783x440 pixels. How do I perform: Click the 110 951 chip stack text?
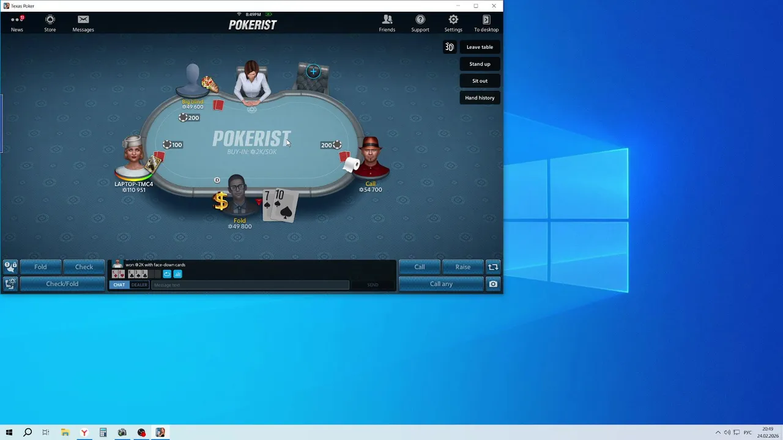click(134, 190)
